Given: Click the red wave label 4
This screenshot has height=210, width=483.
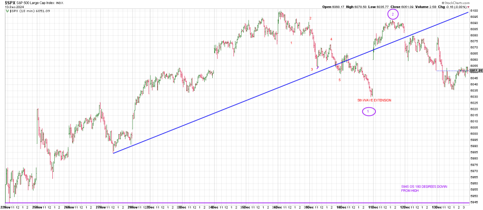Looking at the screenshot, I should point(331,40).
